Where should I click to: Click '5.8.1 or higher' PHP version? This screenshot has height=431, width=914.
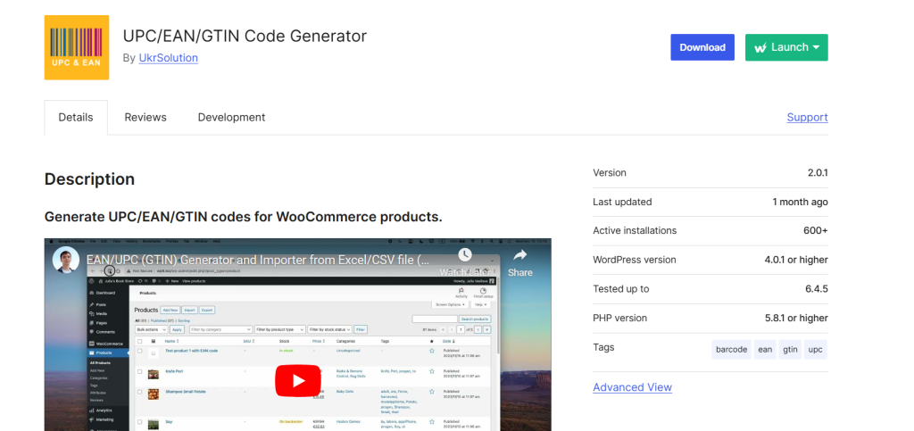pos(797,318)
